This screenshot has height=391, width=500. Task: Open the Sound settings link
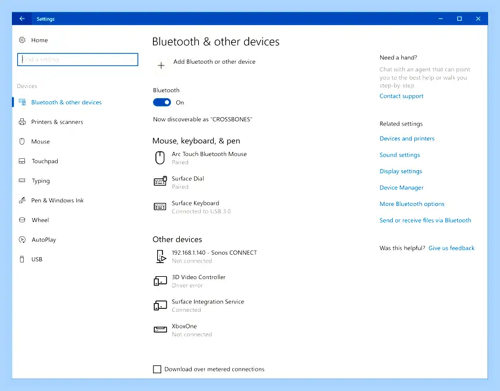(x=399, y=155)
